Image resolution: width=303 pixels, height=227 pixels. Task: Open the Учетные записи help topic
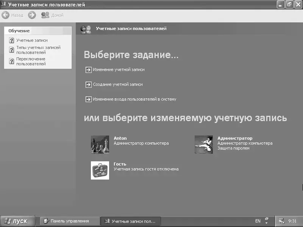coord(32,40)
